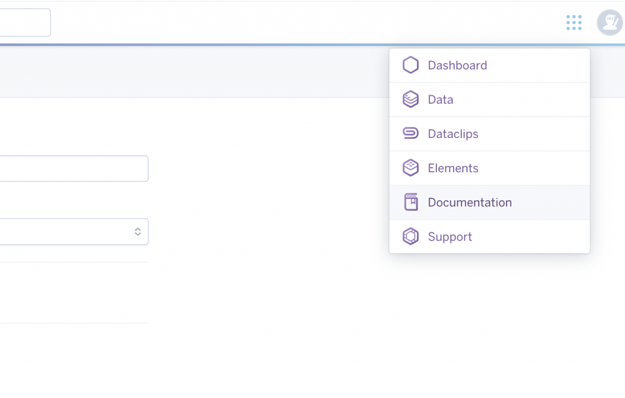Click the Data stacked-layers icon
Image resolution: width=625 pixels, height=398 pixels.
[411, 99]
